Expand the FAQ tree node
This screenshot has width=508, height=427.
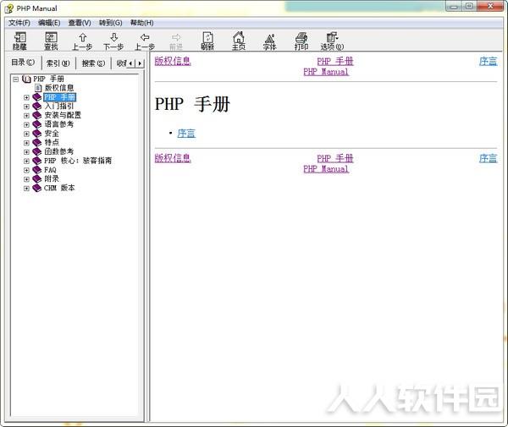pos(26,170)
